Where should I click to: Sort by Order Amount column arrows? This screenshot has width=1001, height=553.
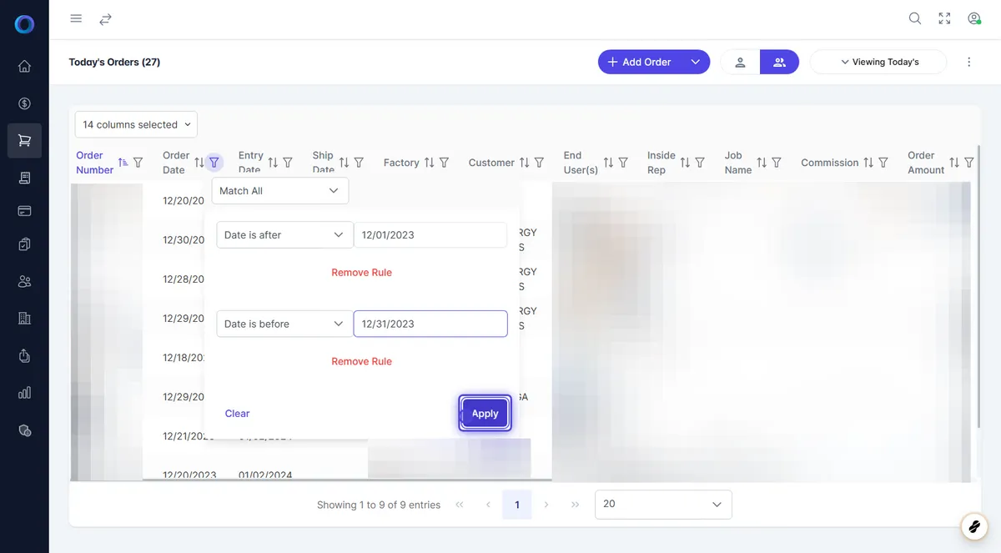[954, 163]
